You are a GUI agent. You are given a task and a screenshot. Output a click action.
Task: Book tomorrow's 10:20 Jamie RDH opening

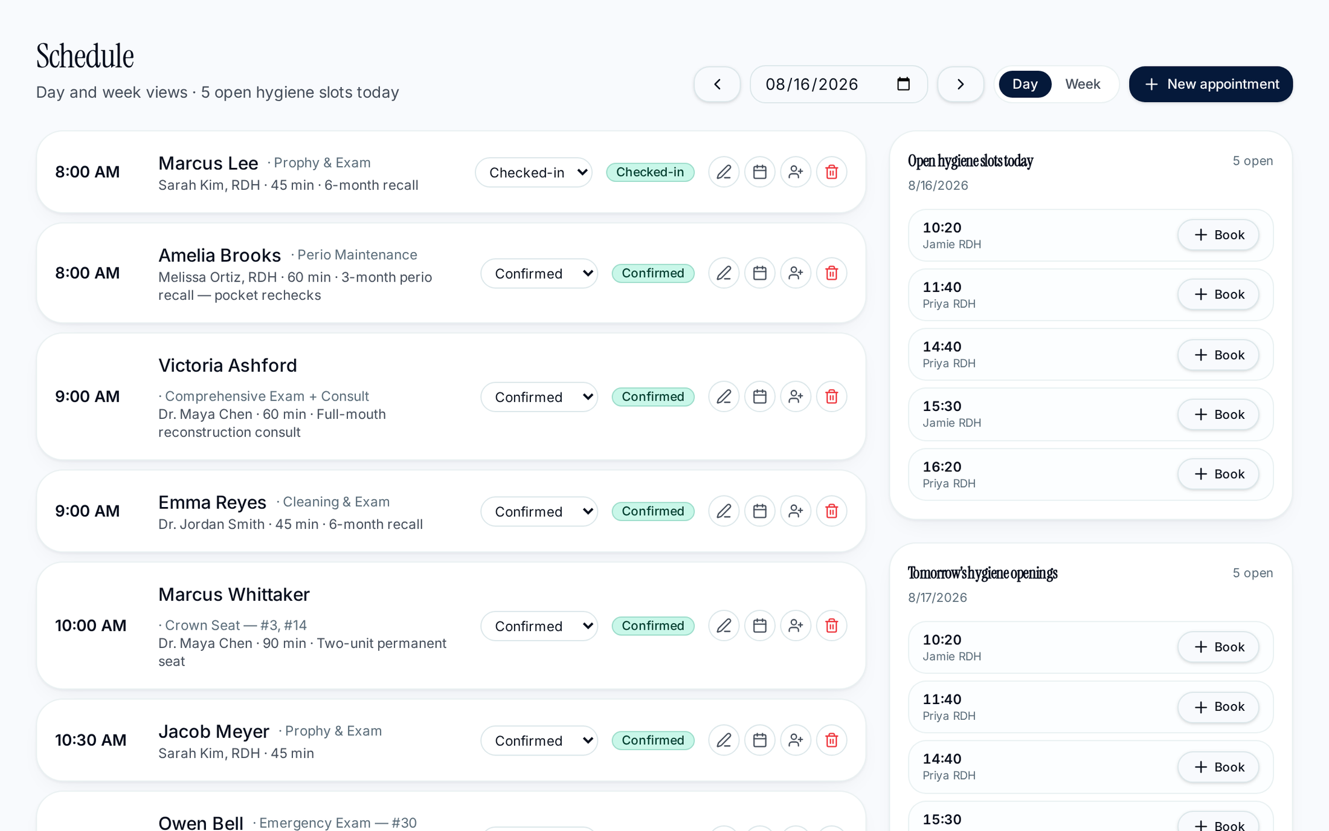1218,647
